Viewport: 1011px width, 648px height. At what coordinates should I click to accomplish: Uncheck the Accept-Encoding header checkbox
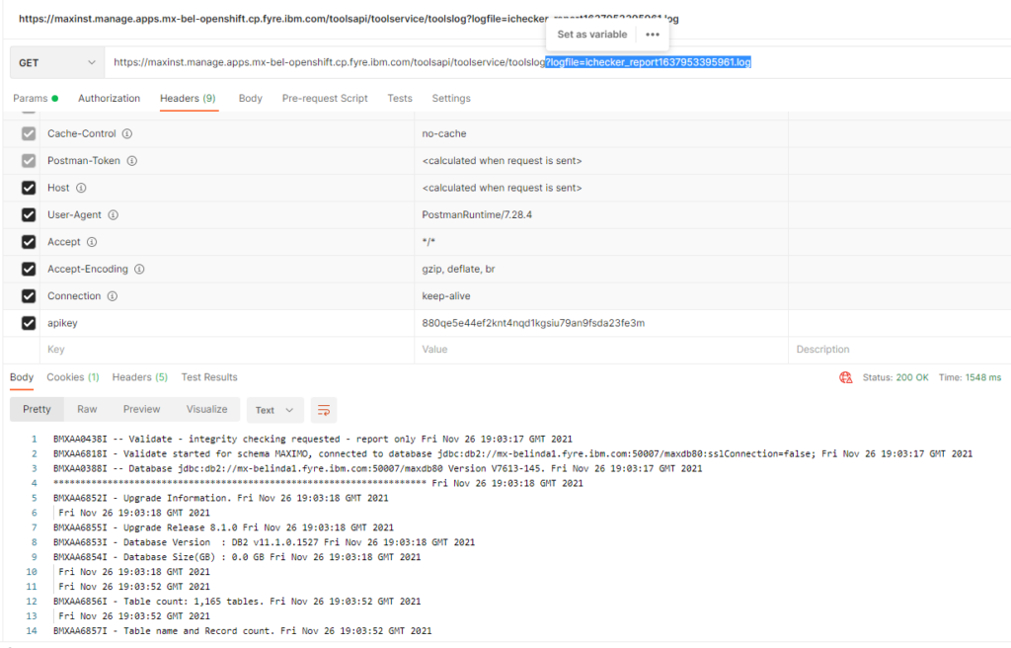click(29, 269)
